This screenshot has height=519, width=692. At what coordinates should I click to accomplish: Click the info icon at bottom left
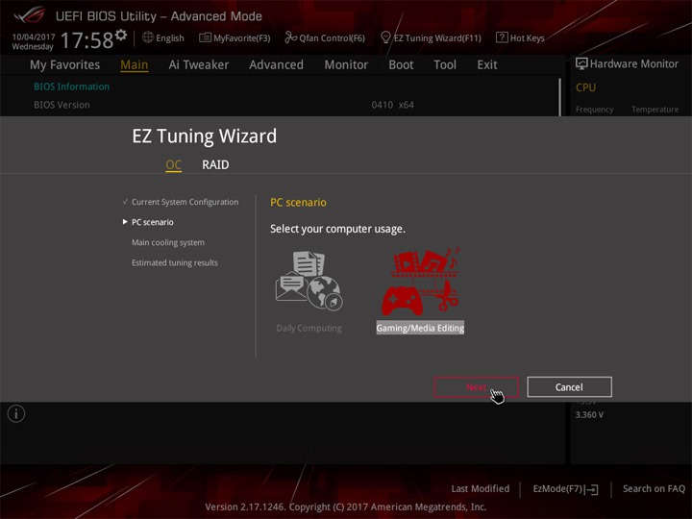click(x=16, y=414)
